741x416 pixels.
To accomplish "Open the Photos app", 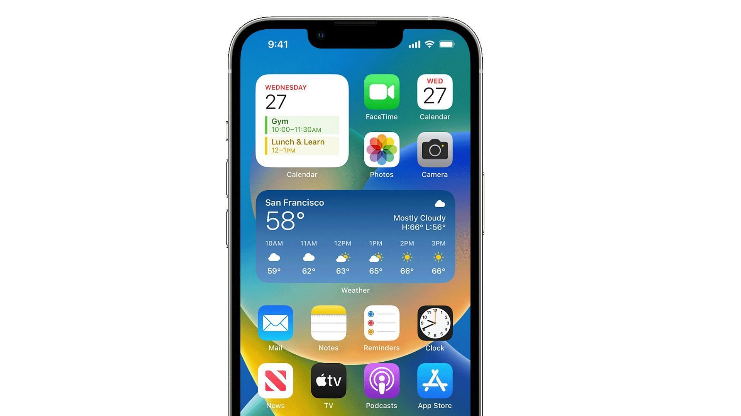I will [381, 149].
